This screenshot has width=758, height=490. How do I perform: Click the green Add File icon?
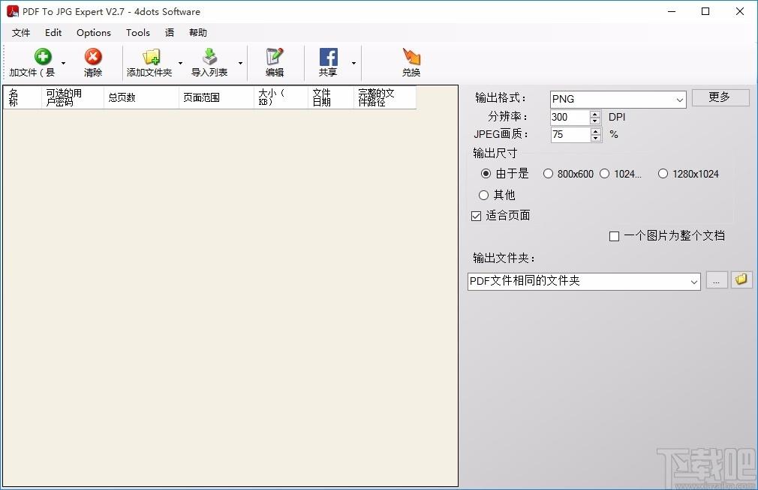43,56
